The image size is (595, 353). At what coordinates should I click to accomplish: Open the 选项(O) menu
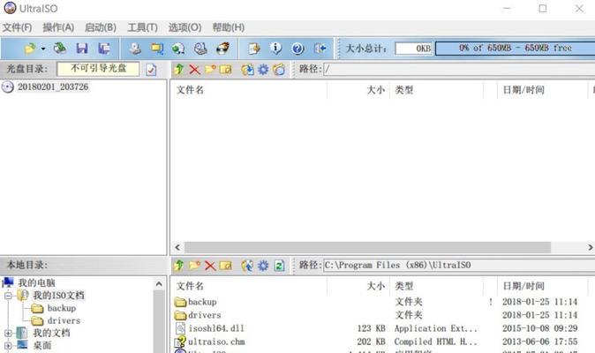coord(185,27)
